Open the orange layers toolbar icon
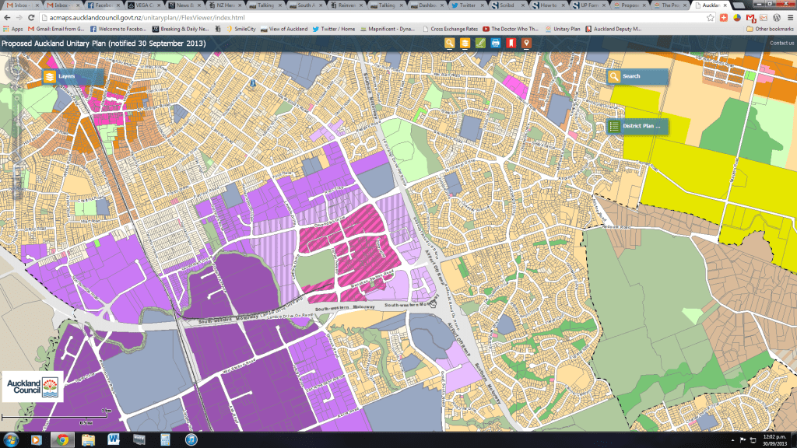This screenshot has width=797, height=448. point(465,43)
